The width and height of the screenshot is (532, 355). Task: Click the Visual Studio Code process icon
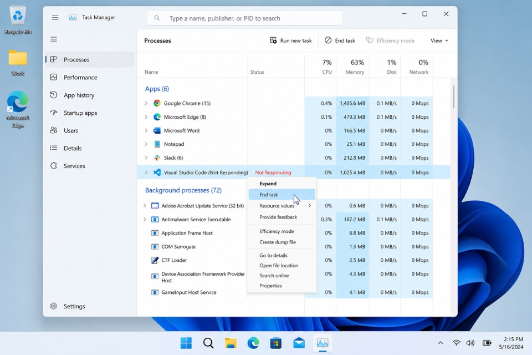point(157,173)
